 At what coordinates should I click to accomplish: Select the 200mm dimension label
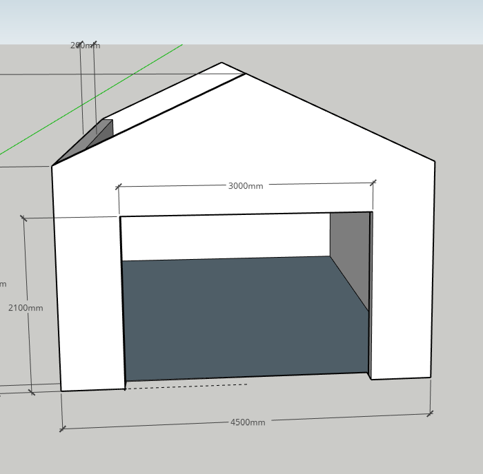point(86,45)
